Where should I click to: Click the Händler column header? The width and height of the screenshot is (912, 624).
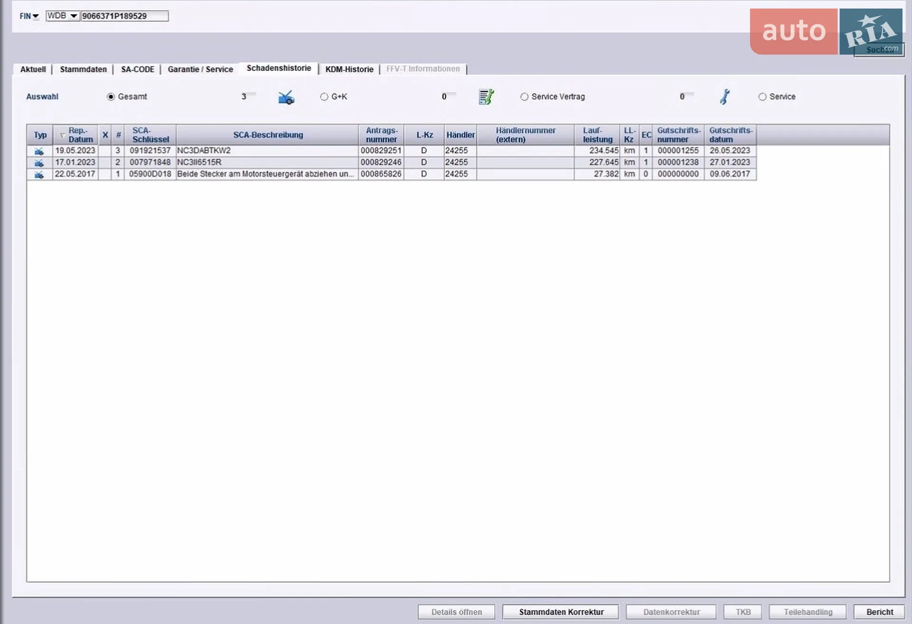(x=460, y=135)
